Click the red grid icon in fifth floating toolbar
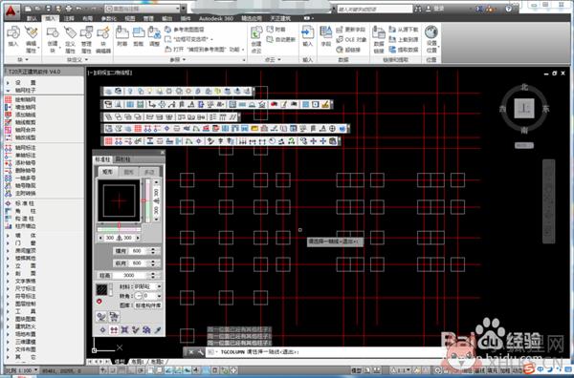 [x=108, y=141]
